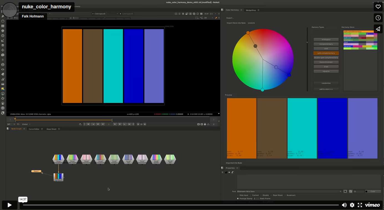Click the italic font button
The height and width of the screenshot is (210, 384).
click(x=350, y=191)
